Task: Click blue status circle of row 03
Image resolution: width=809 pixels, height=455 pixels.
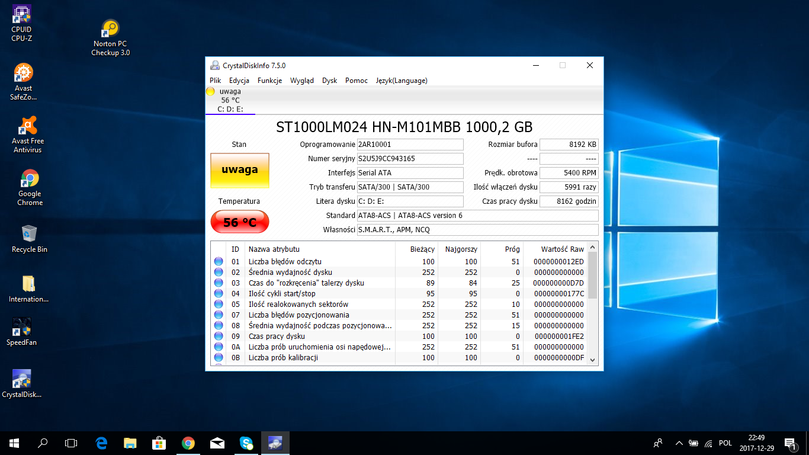Action: [x=219, y=283]
